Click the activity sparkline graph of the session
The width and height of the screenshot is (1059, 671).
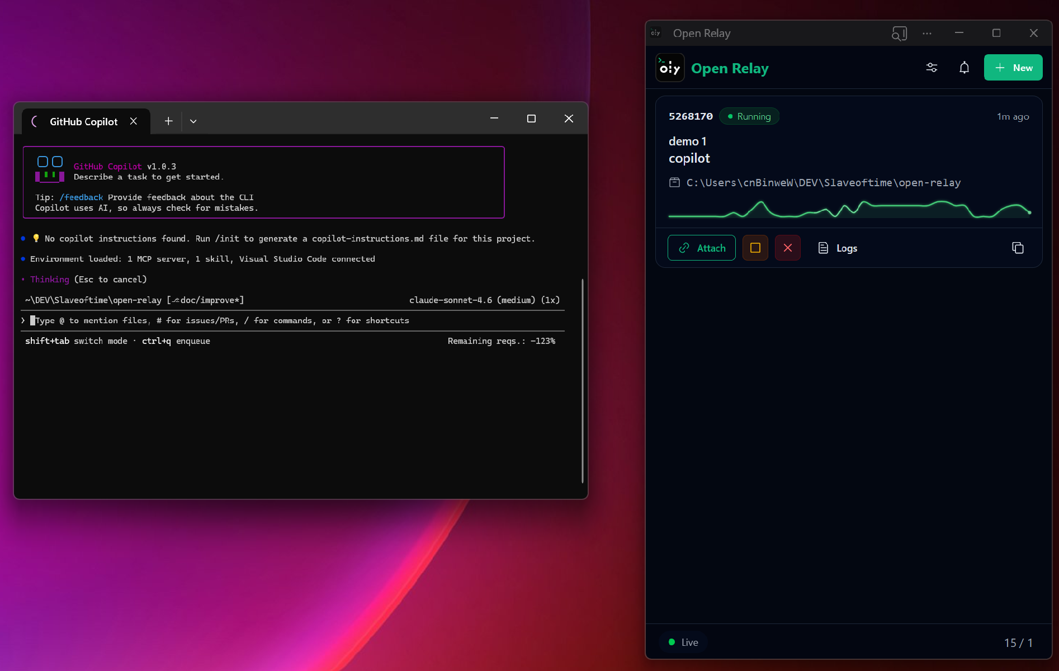coord(850,210)
